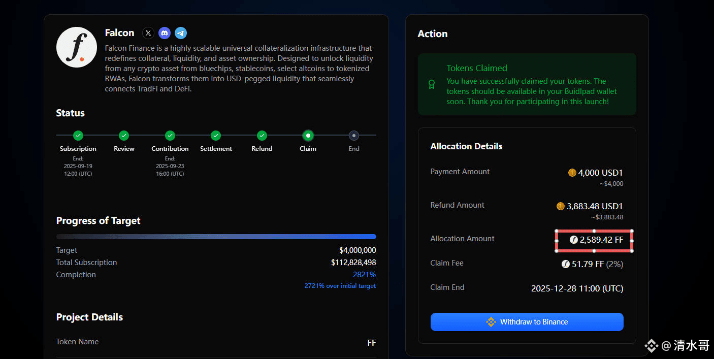Click the Tokens Claimed ribbon badge icon
714x359 pixels.
[x=432, y=84]
